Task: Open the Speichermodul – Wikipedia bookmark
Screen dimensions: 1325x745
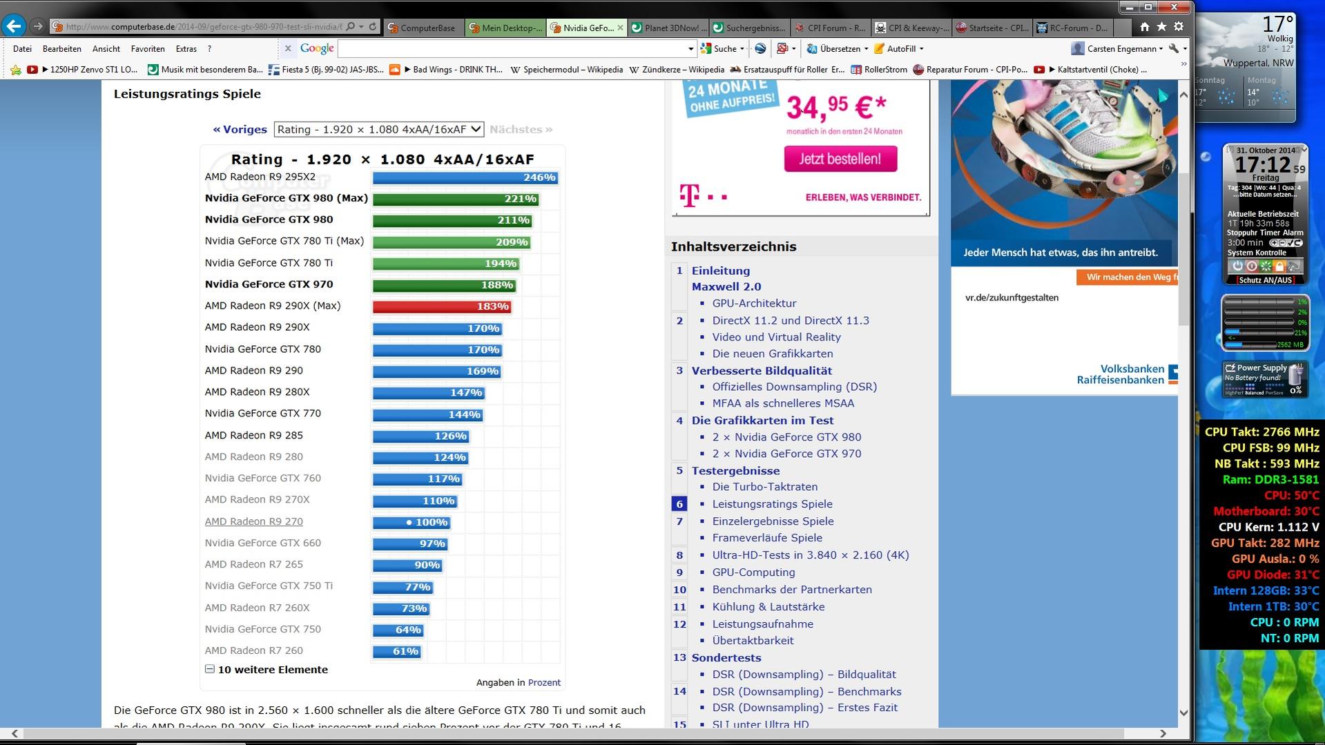Action: point(566,69)
